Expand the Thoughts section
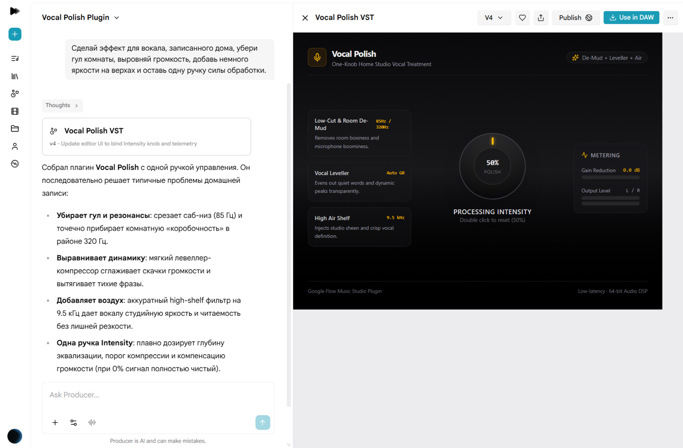This screenshot has width=683, height=448. [x=62, y=105]
